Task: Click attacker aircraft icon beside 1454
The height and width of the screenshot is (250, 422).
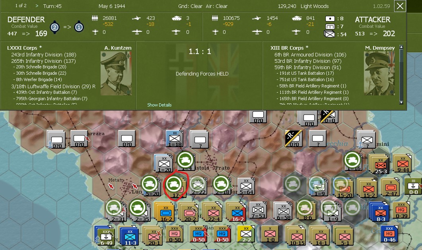Action: click(x=257, y=18)
